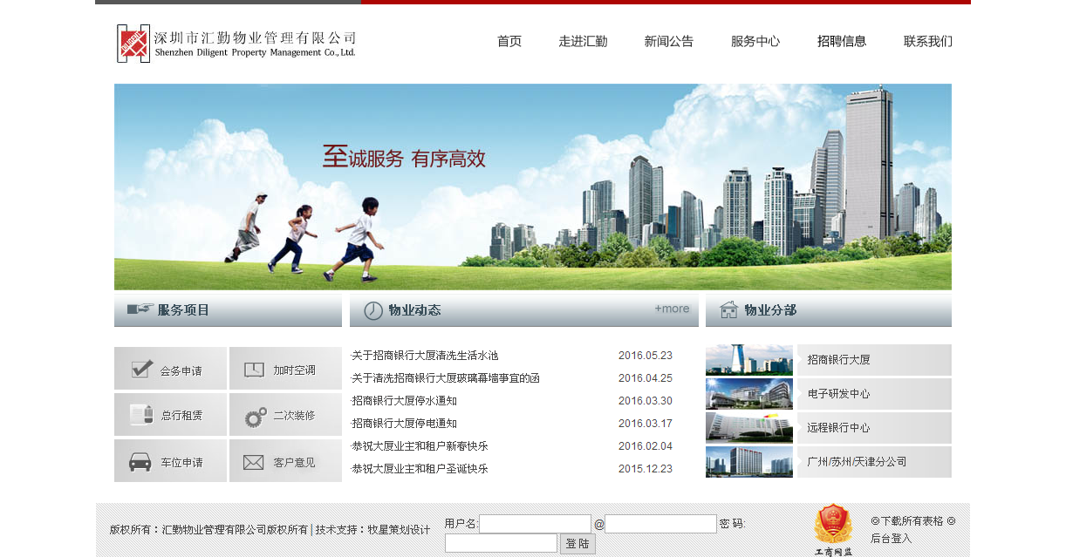Expand news list with +more
This screenshot has height=557, width=1066.
click(671, 309)
